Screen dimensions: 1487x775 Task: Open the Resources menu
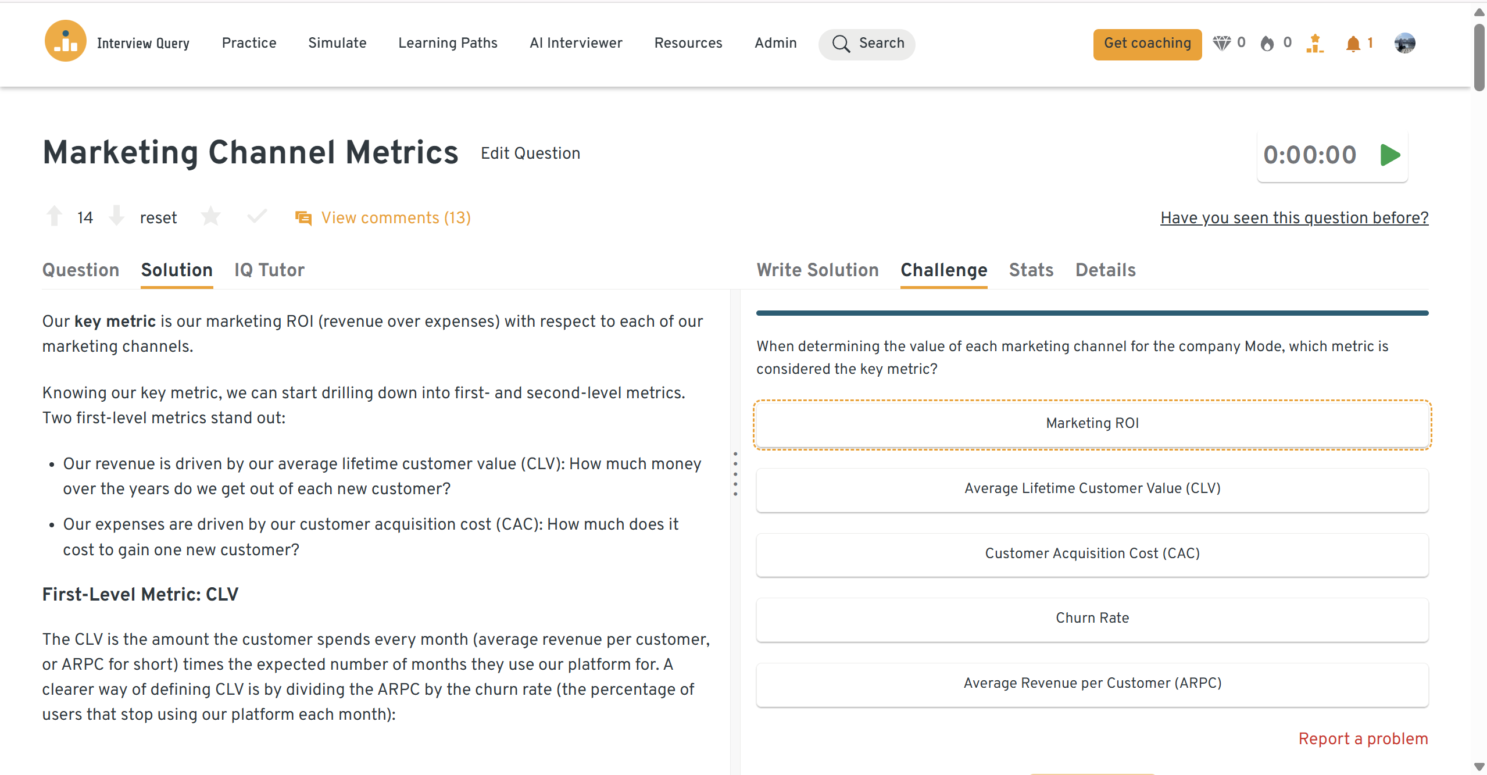tap(688, 43)
